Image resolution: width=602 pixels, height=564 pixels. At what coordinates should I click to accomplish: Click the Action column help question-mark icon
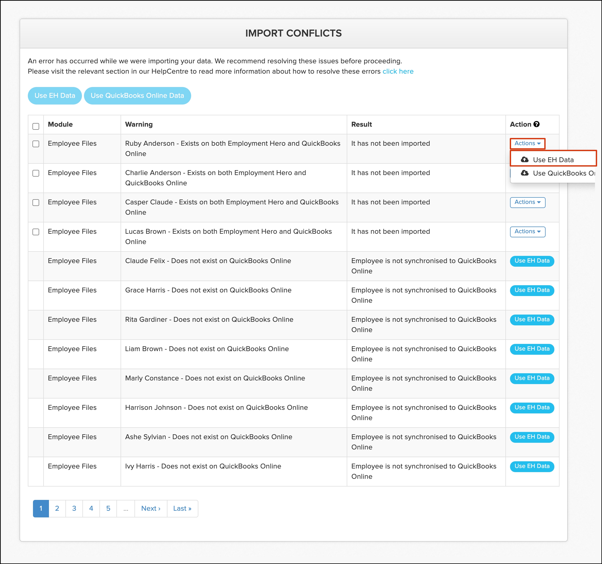(536, 124)
